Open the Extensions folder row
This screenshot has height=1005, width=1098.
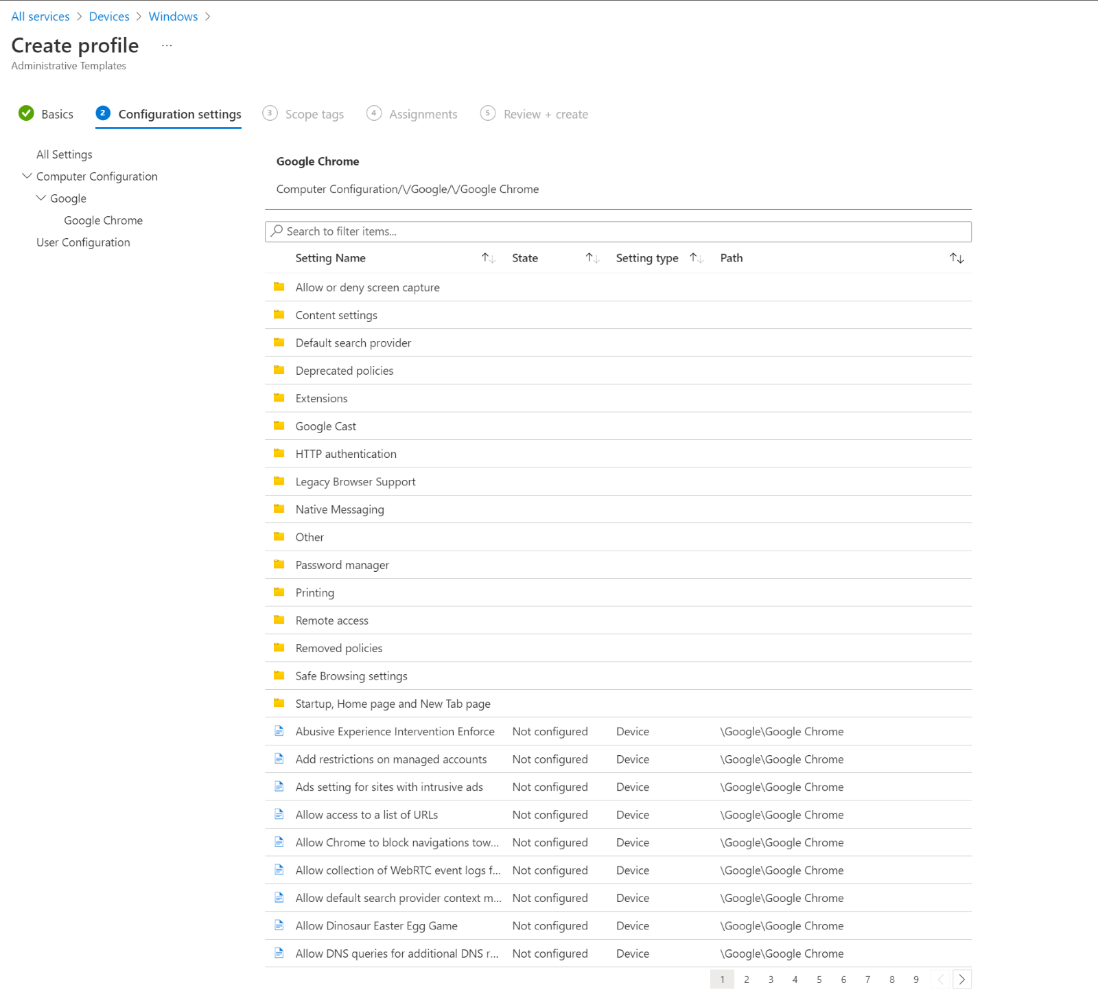(x=618, y=398)
